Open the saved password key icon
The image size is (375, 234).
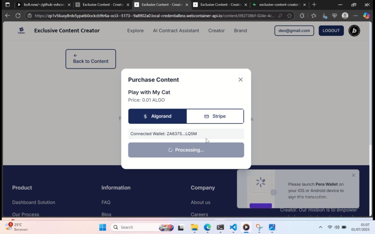point(280,16)
